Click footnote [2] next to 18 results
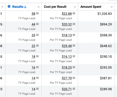This screenshot has width=117, height=97. coord(37,56)
